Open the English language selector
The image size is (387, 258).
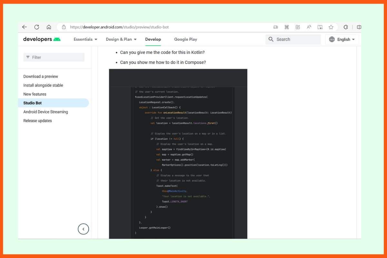[342, 39]
